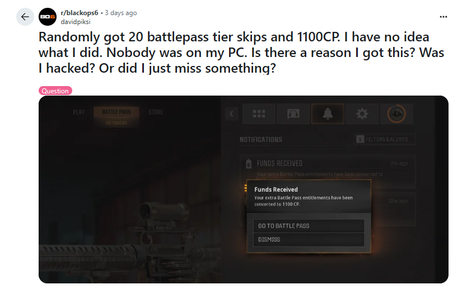Open the post screenshot image

243,189
